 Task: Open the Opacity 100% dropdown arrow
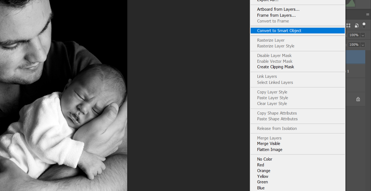click(363, 35)
